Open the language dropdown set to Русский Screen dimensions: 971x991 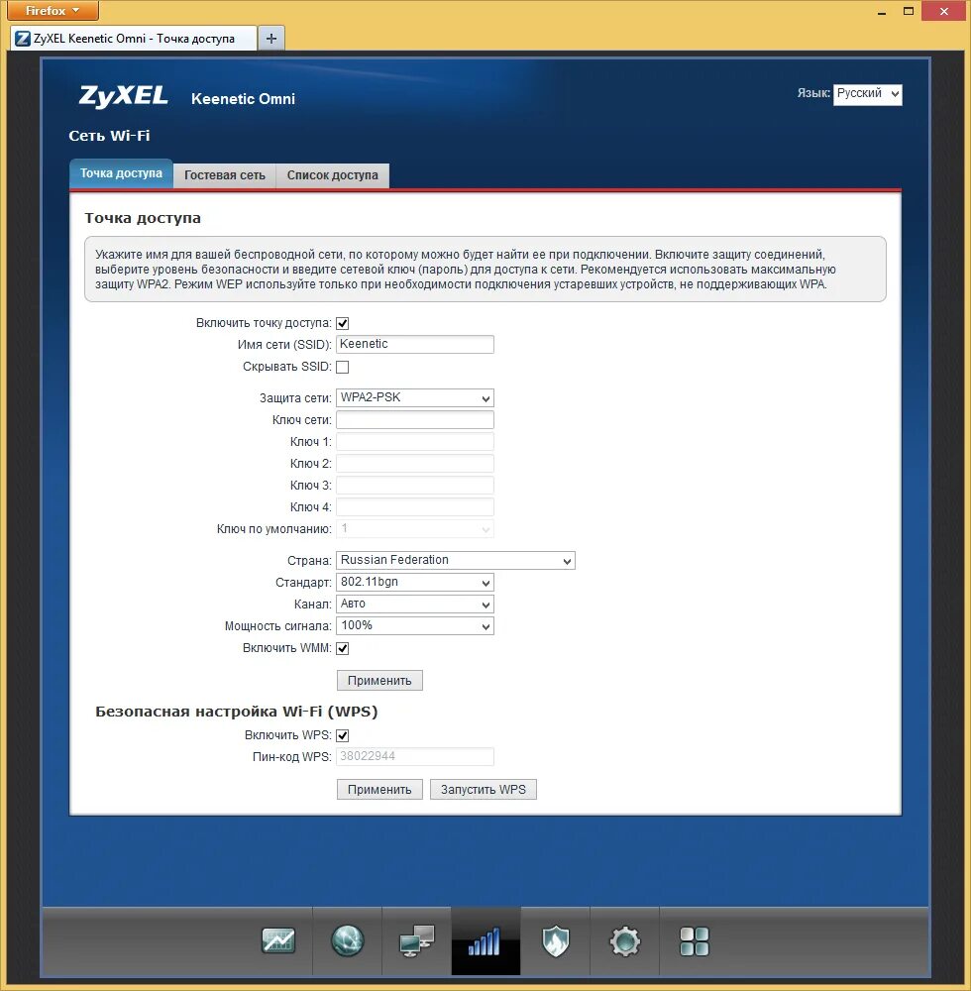[867, 94]
